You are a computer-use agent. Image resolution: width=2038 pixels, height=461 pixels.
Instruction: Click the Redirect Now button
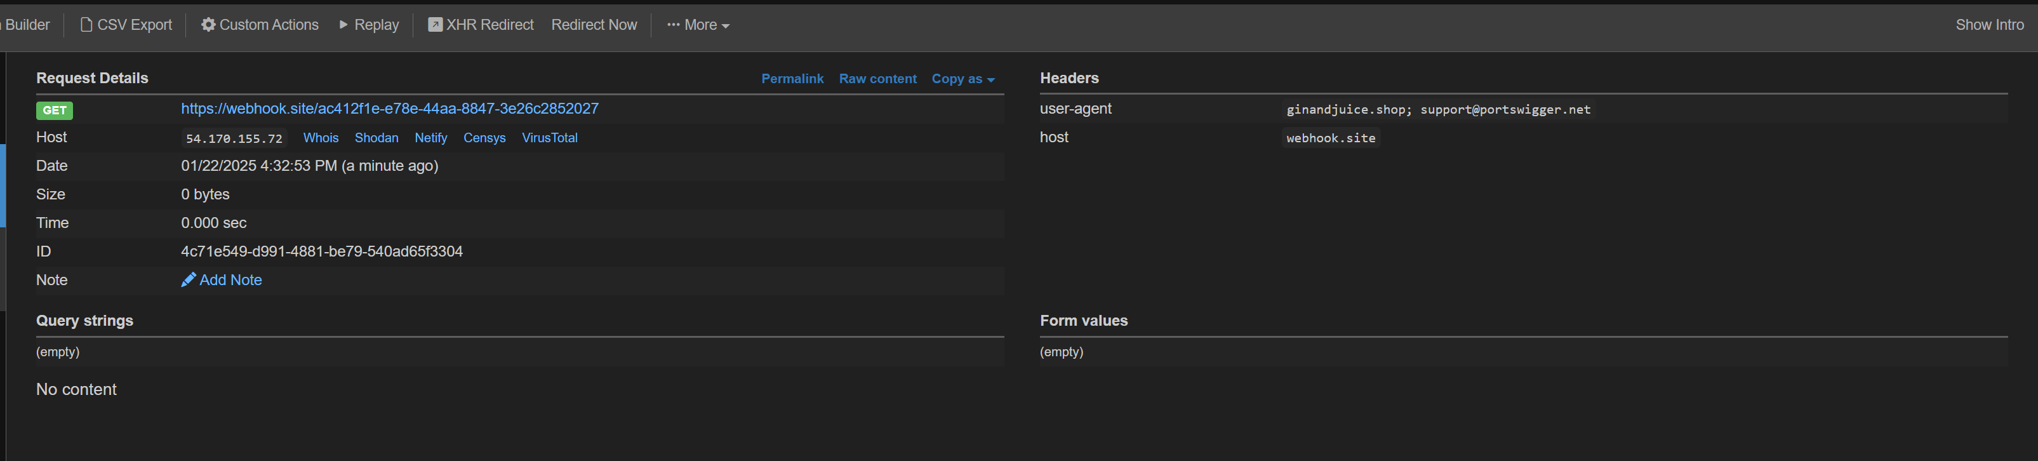pos(594,25)
